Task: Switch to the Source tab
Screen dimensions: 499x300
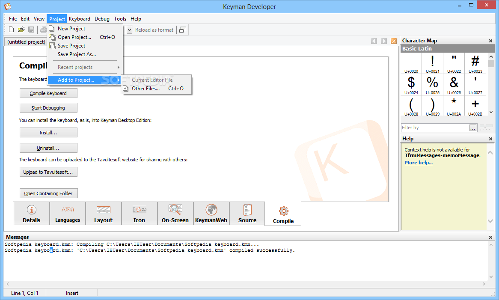Action: pos(247,214)
